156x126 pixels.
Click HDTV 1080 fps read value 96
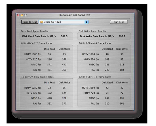pyautogui.click(x=49, y=54)
